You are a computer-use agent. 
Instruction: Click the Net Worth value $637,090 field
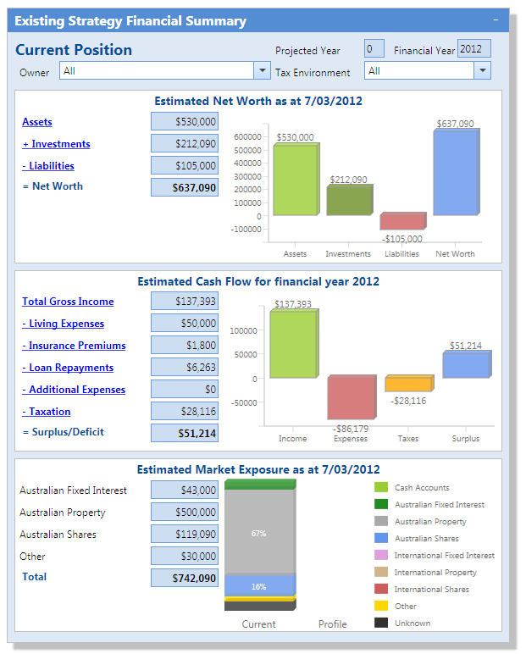pyautogui.click(x=185, y=187)
